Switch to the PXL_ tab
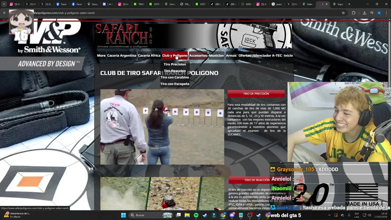The width and height of the screenshot is (391, 220). (185, 4)
